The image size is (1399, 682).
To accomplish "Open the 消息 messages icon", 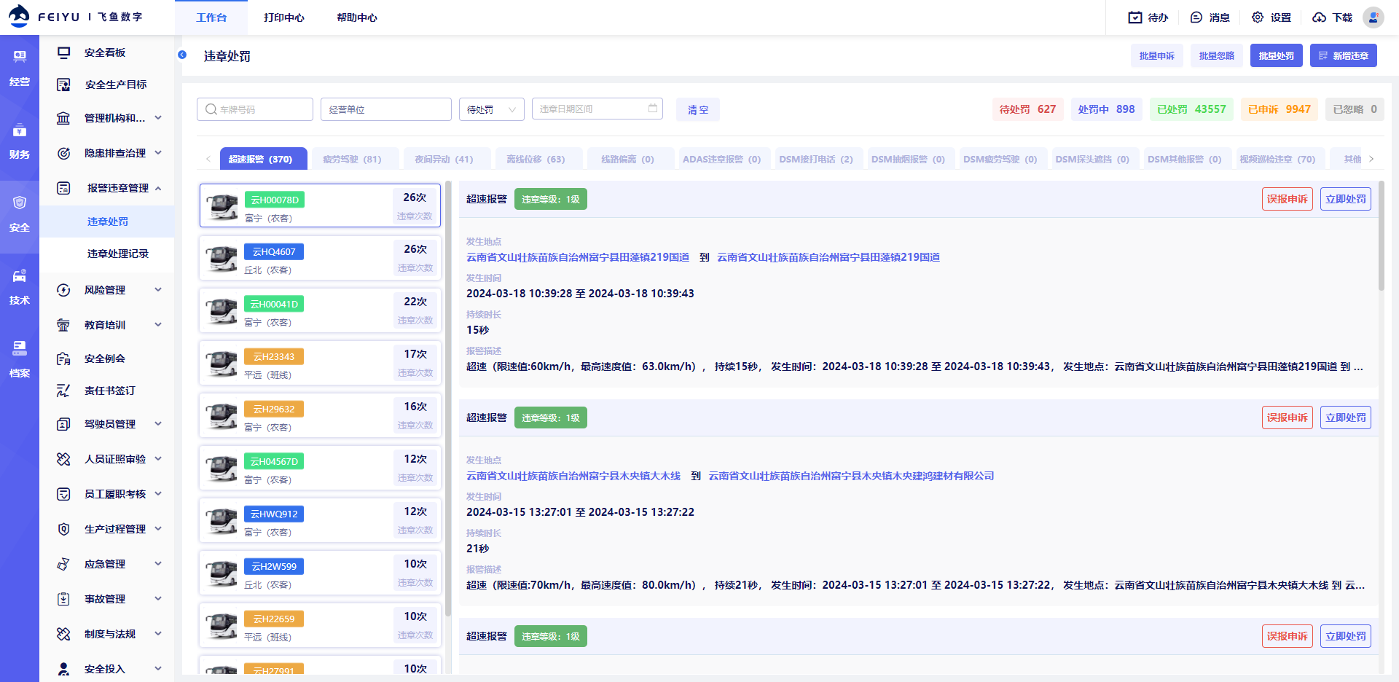I will coord(1196,17).
